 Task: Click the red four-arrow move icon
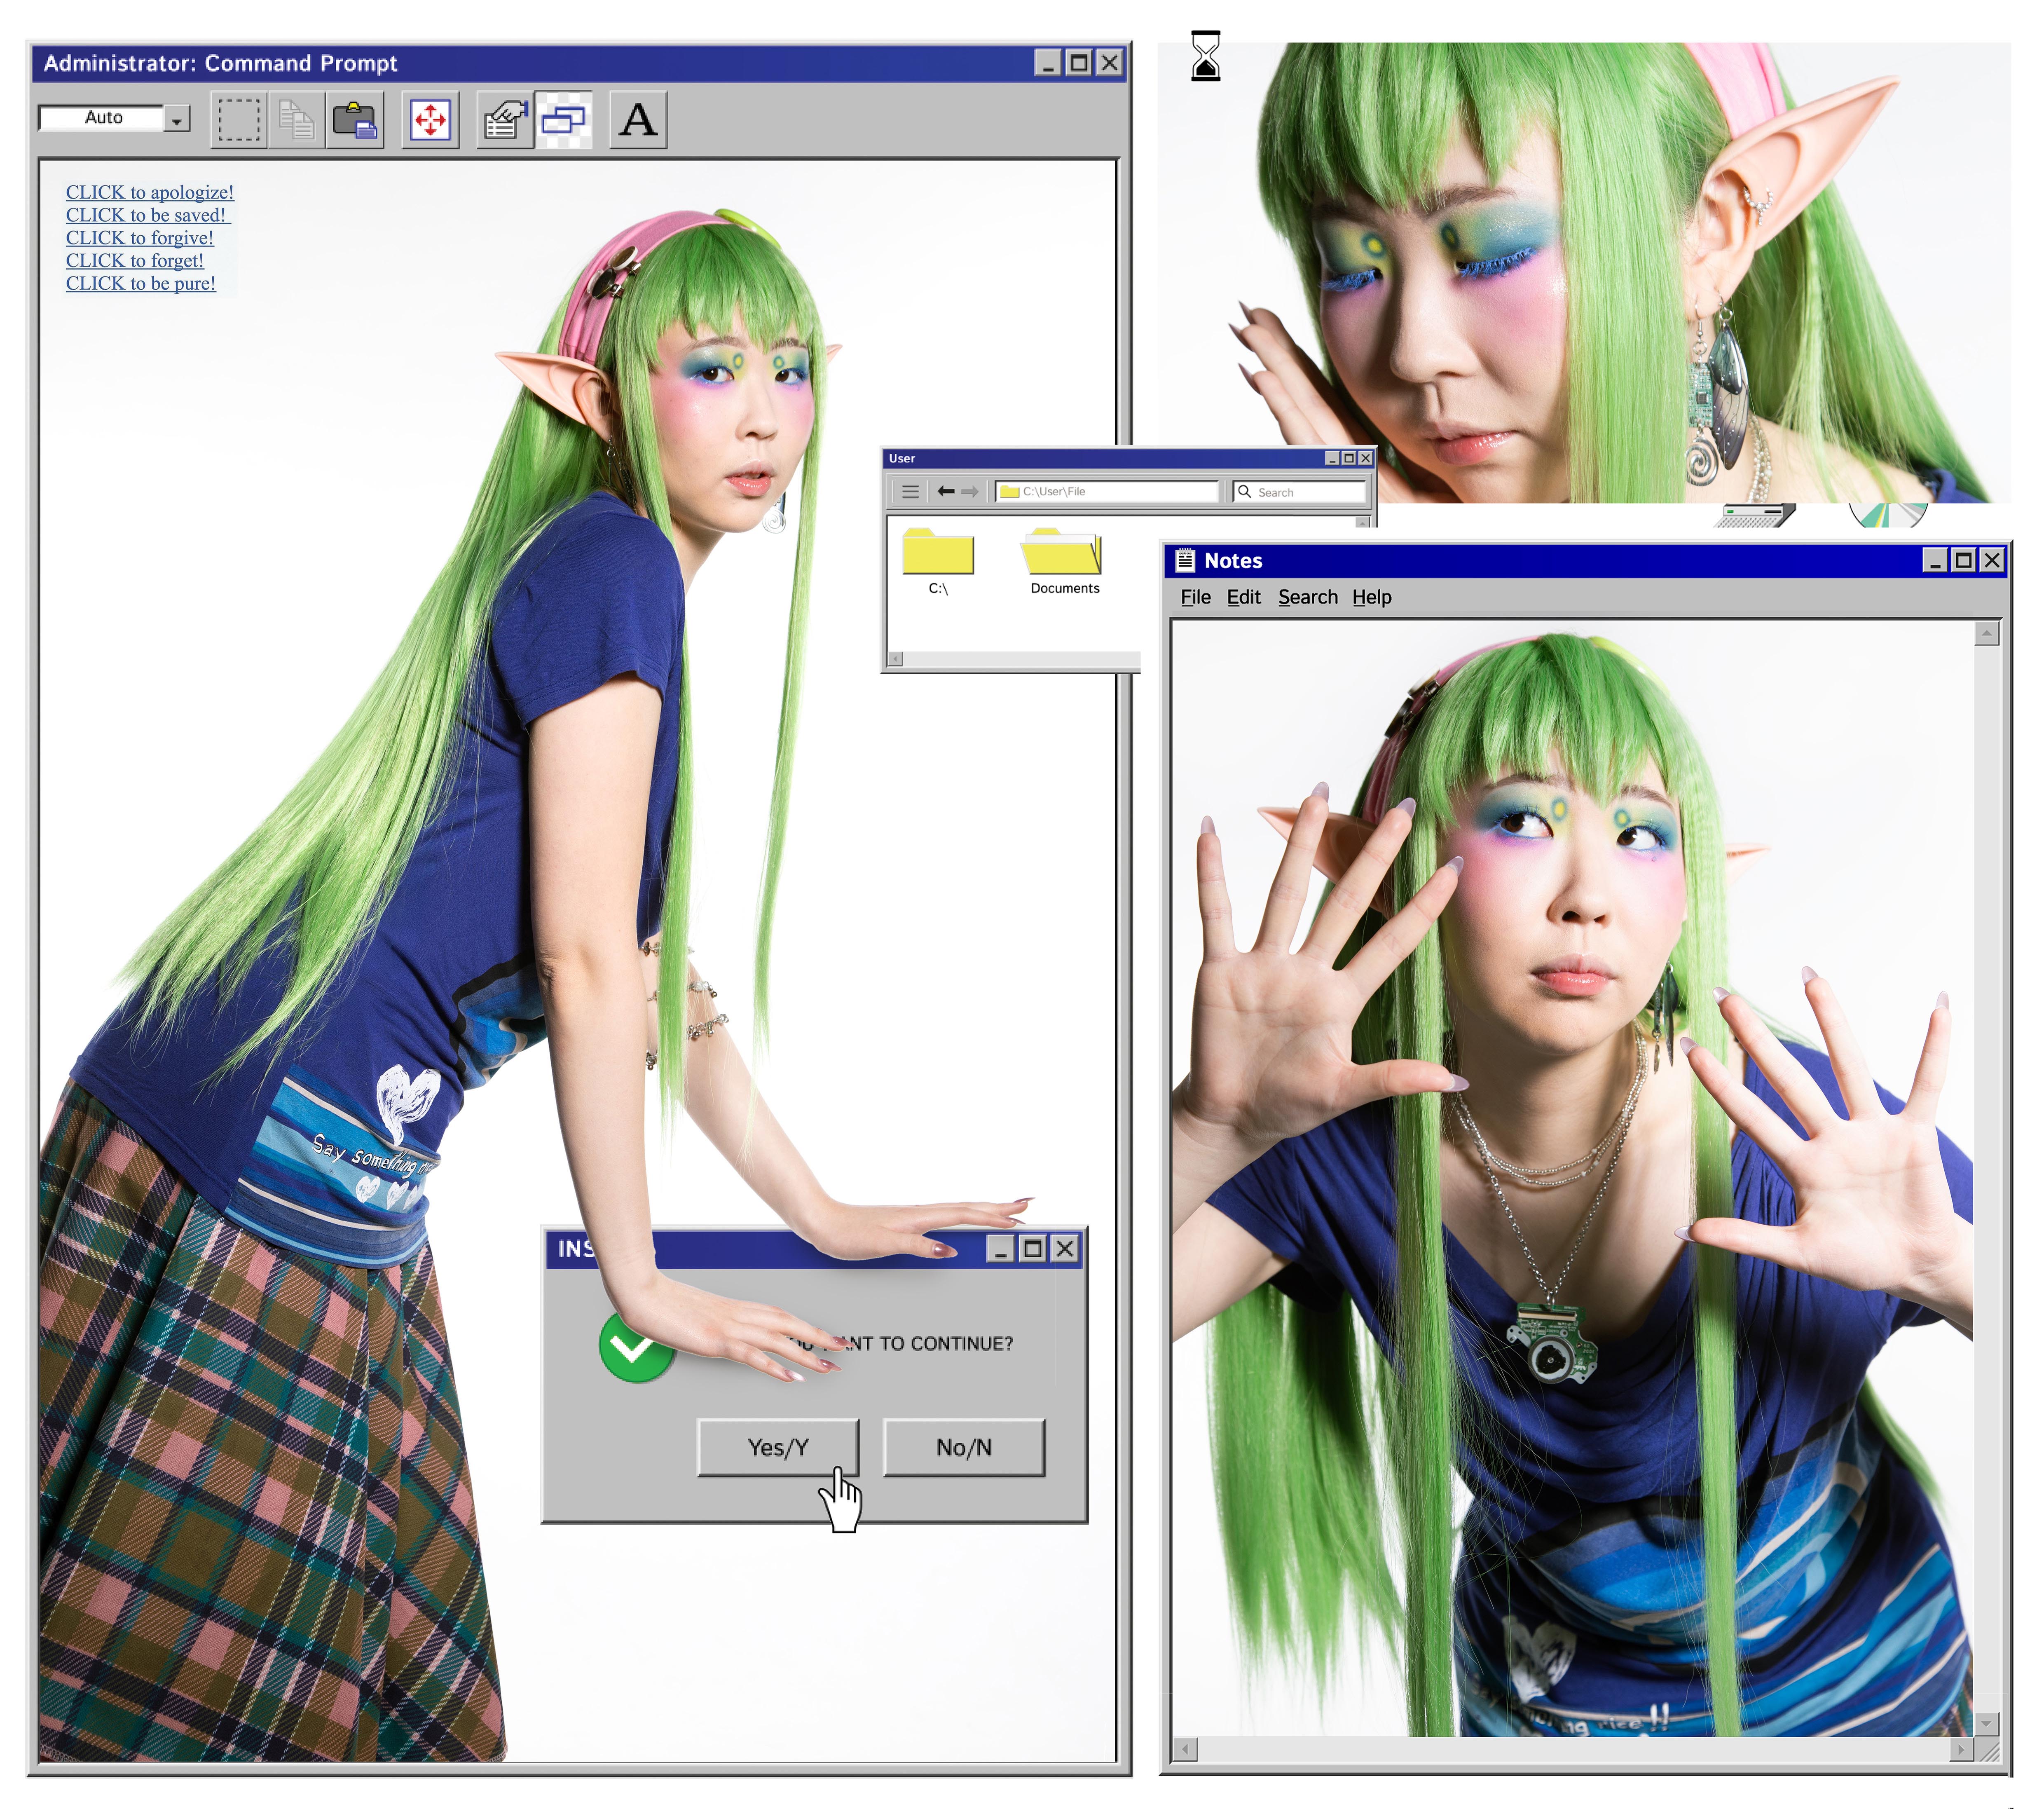point(431,120)
